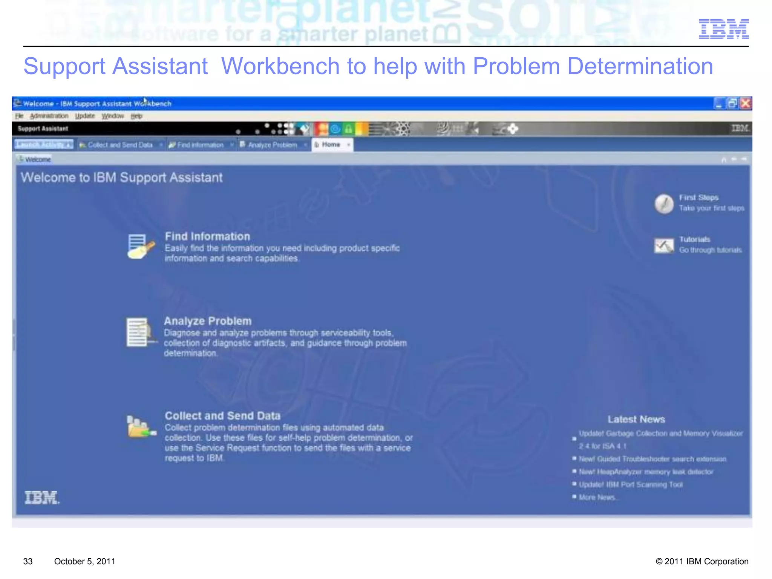
Task: Close the Collect and Send Data tab
Action: click(161, 145)
